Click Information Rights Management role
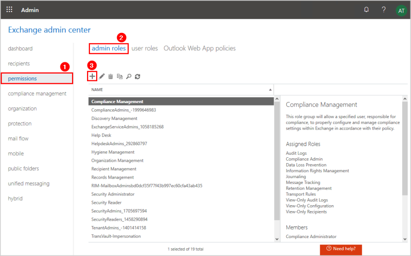This screenshot has height=256, width=411. [x=317, y=171]
